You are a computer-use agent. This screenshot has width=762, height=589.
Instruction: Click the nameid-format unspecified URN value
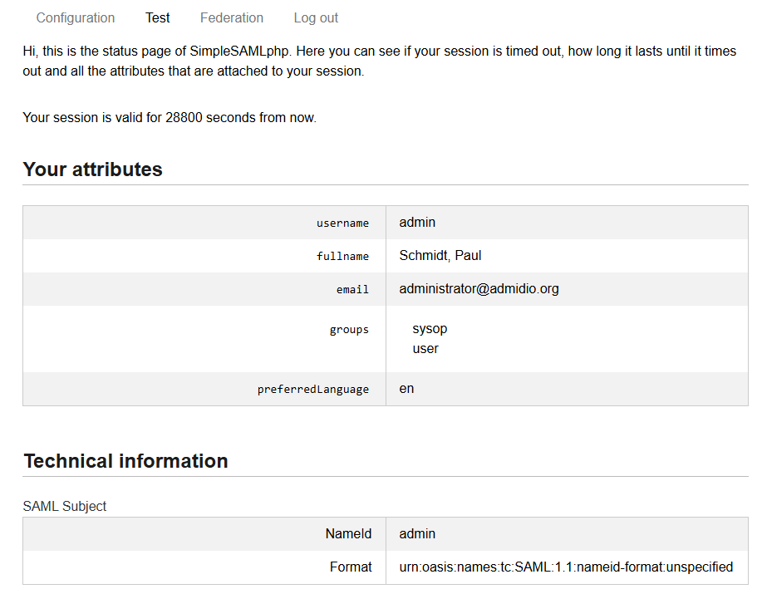click(x=566, y=567)
